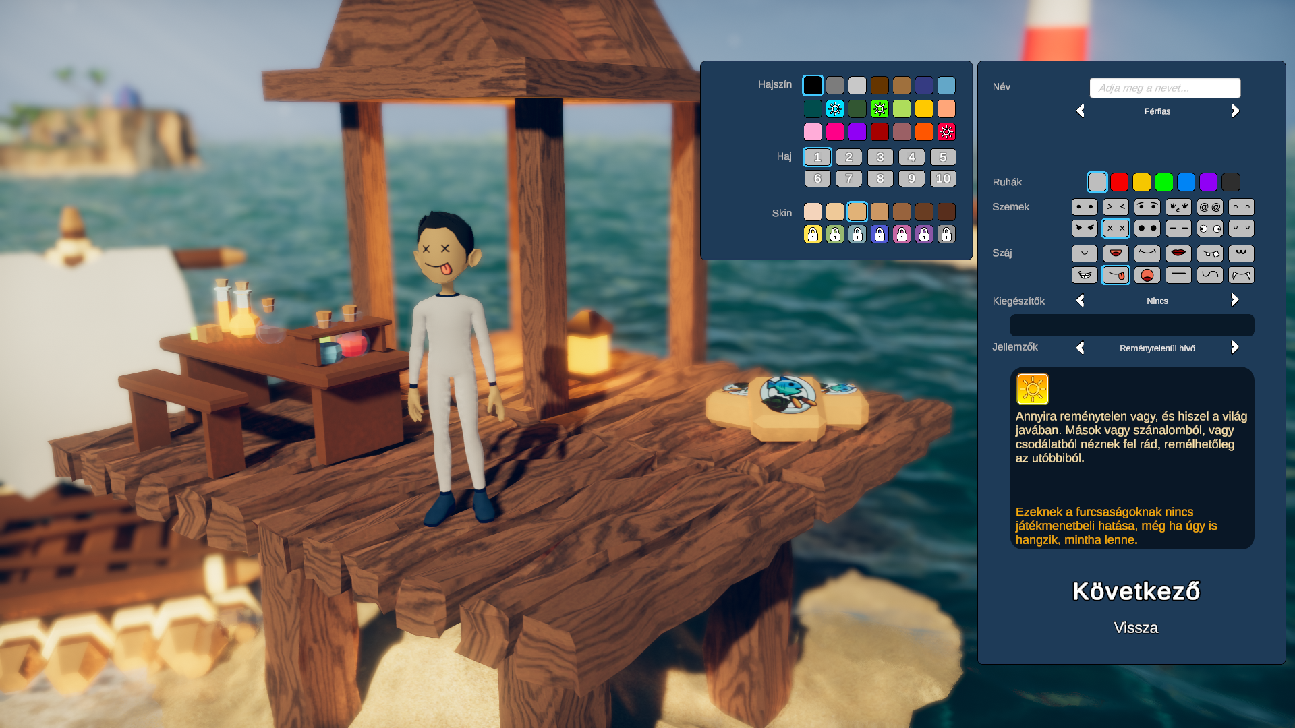This screenshot has height=728, width=1295.
Task: Click the Következő button
Action: 1136,591
